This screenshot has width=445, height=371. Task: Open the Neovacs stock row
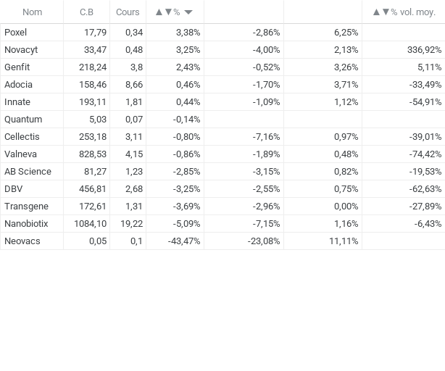[x=22, y=241]
